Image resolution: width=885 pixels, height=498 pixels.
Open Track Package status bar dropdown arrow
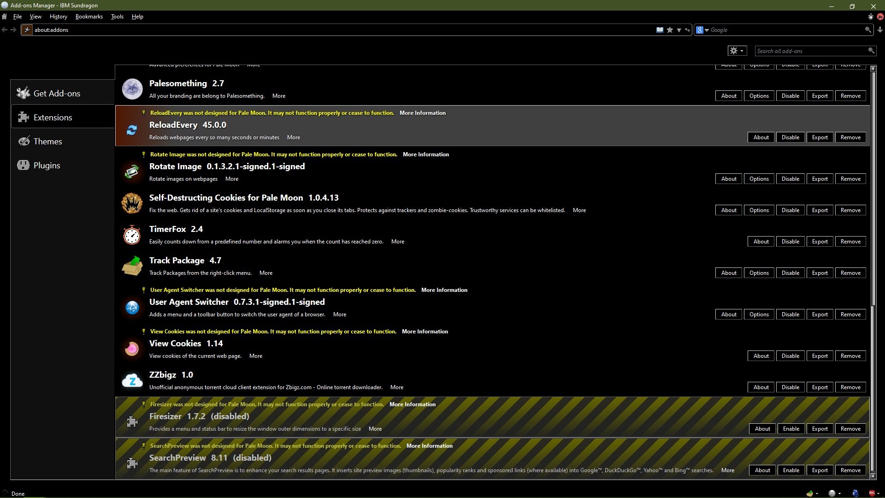(x=817, y=493)
